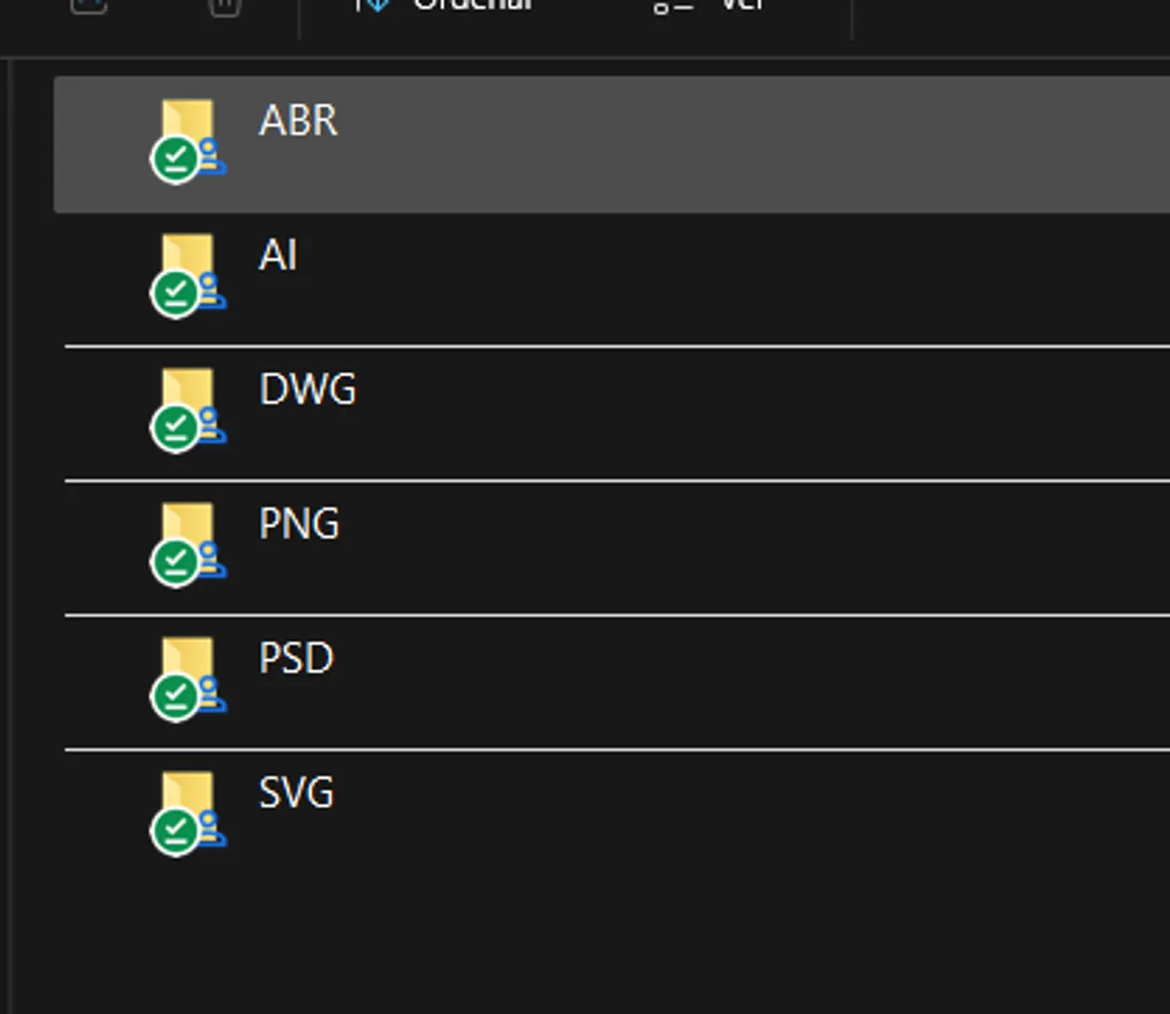Click the SVG folder name label
1170x1014 pixels.
295,793
